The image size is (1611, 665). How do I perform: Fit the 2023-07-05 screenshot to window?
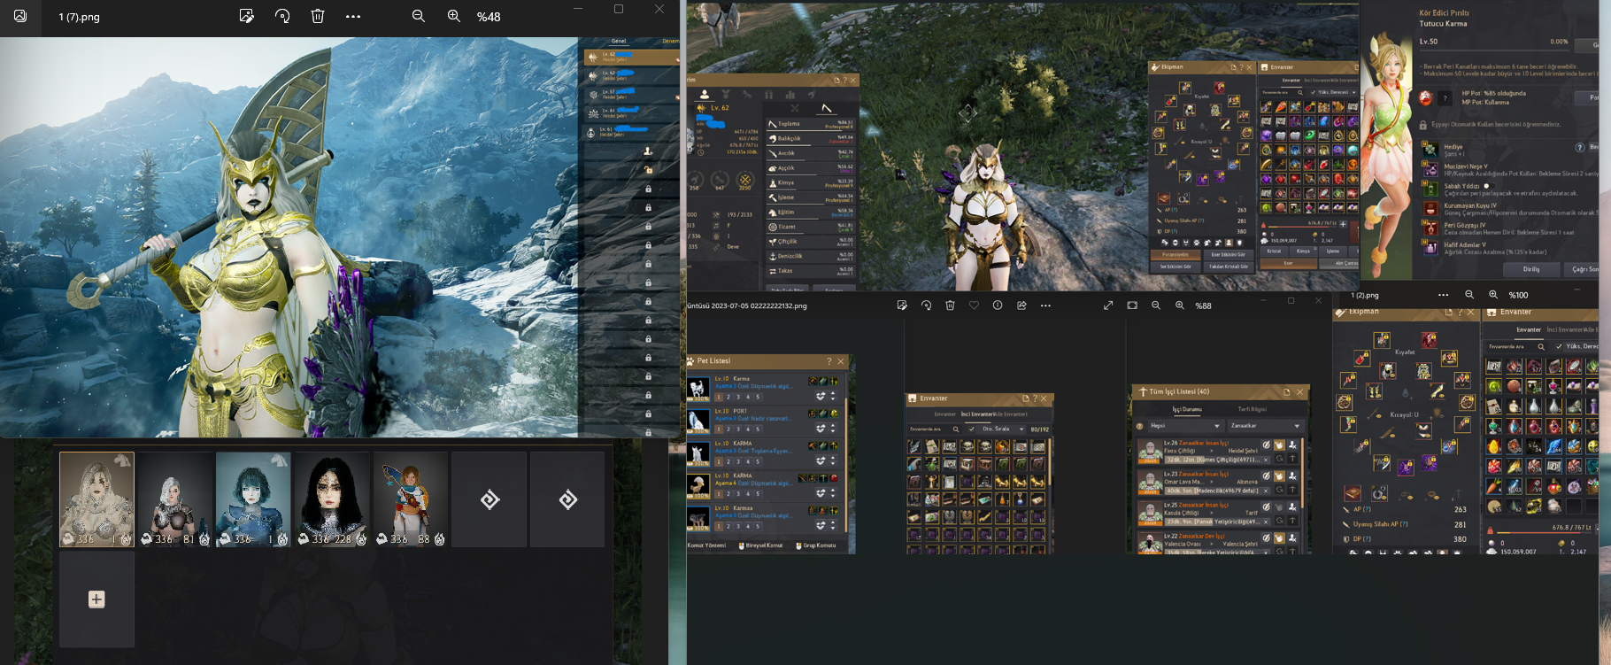tap(1132, 305)
